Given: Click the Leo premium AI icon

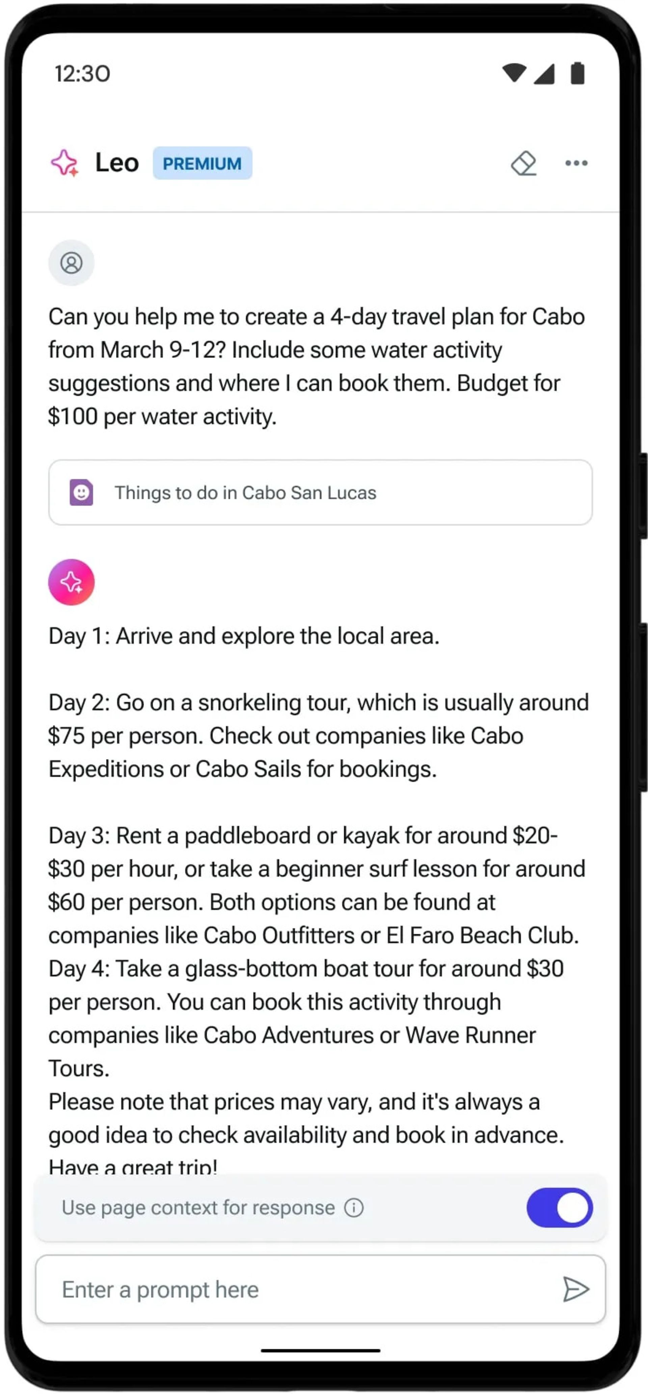Looking at the screenshot, I should point(66,163).
